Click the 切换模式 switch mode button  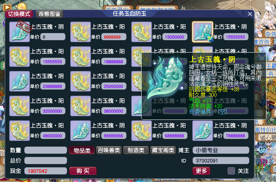(x=19, y=14)
